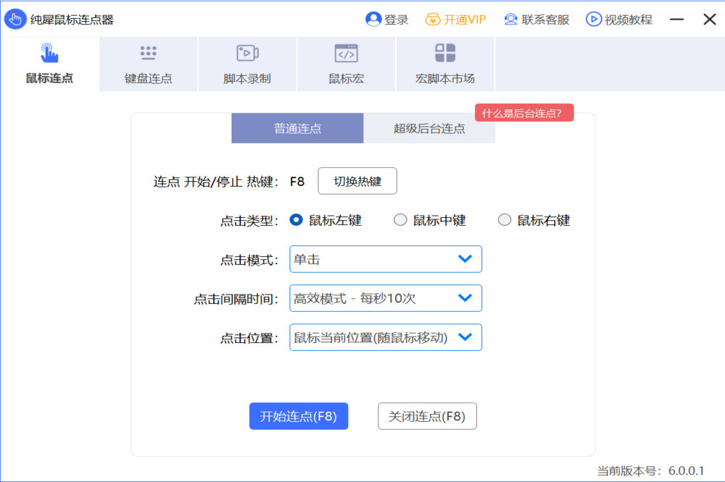
Task: Choose the 鼠标右键 radio option
Action: (x=505, y=221)
